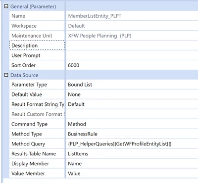Collapse the Data Source section

point(6,75)
